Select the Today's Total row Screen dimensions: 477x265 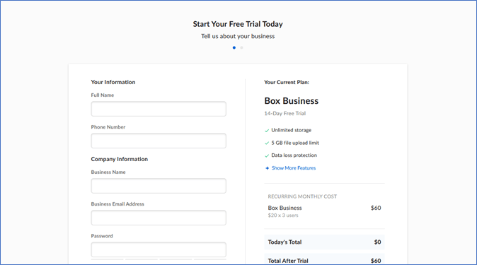(324, 242)
